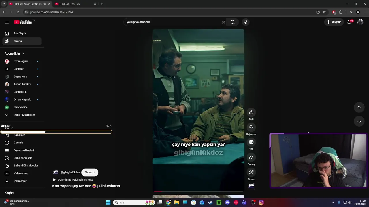This screenshot has width=369, height=207.
Task: Open the Shockvoice channel
Action: (x=22, y=107)
